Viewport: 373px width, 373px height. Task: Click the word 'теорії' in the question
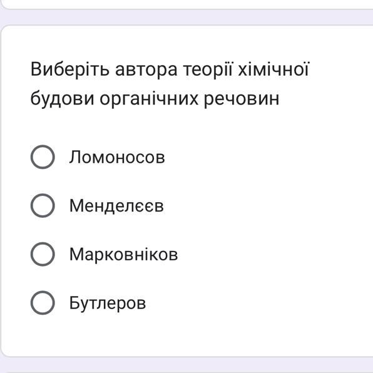click(208, 69)
